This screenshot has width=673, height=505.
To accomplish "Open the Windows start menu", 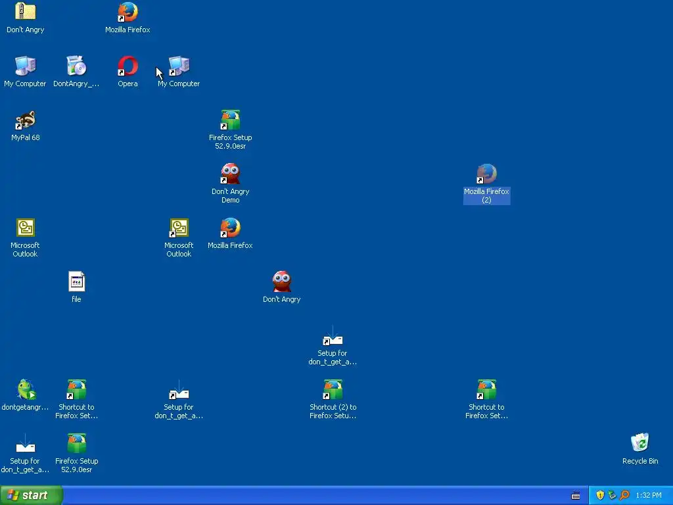I will [x=31, y=495].
